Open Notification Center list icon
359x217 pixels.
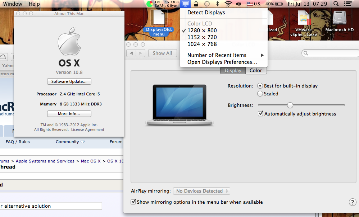348,4
